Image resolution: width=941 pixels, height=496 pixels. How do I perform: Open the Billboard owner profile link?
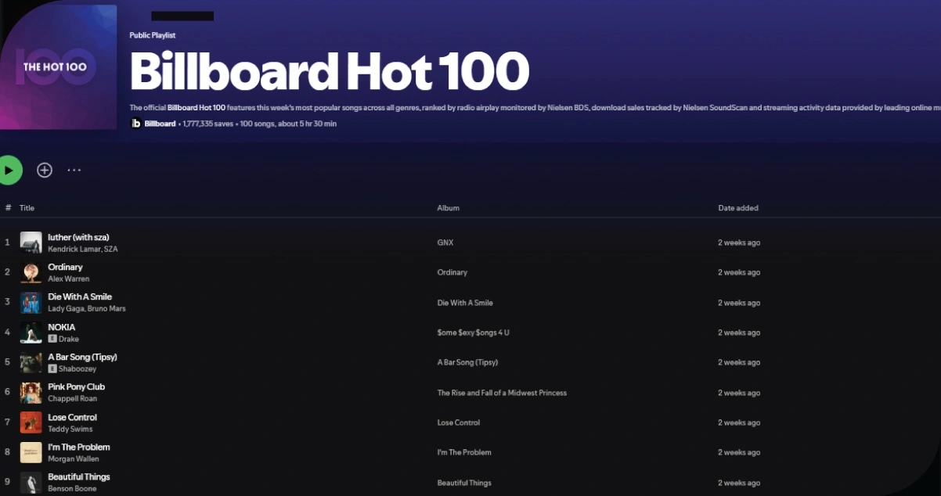click(x=160, y=123)
